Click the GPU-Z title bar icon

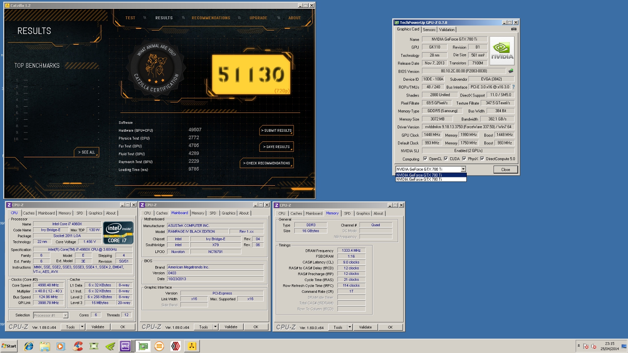(396, 23)
